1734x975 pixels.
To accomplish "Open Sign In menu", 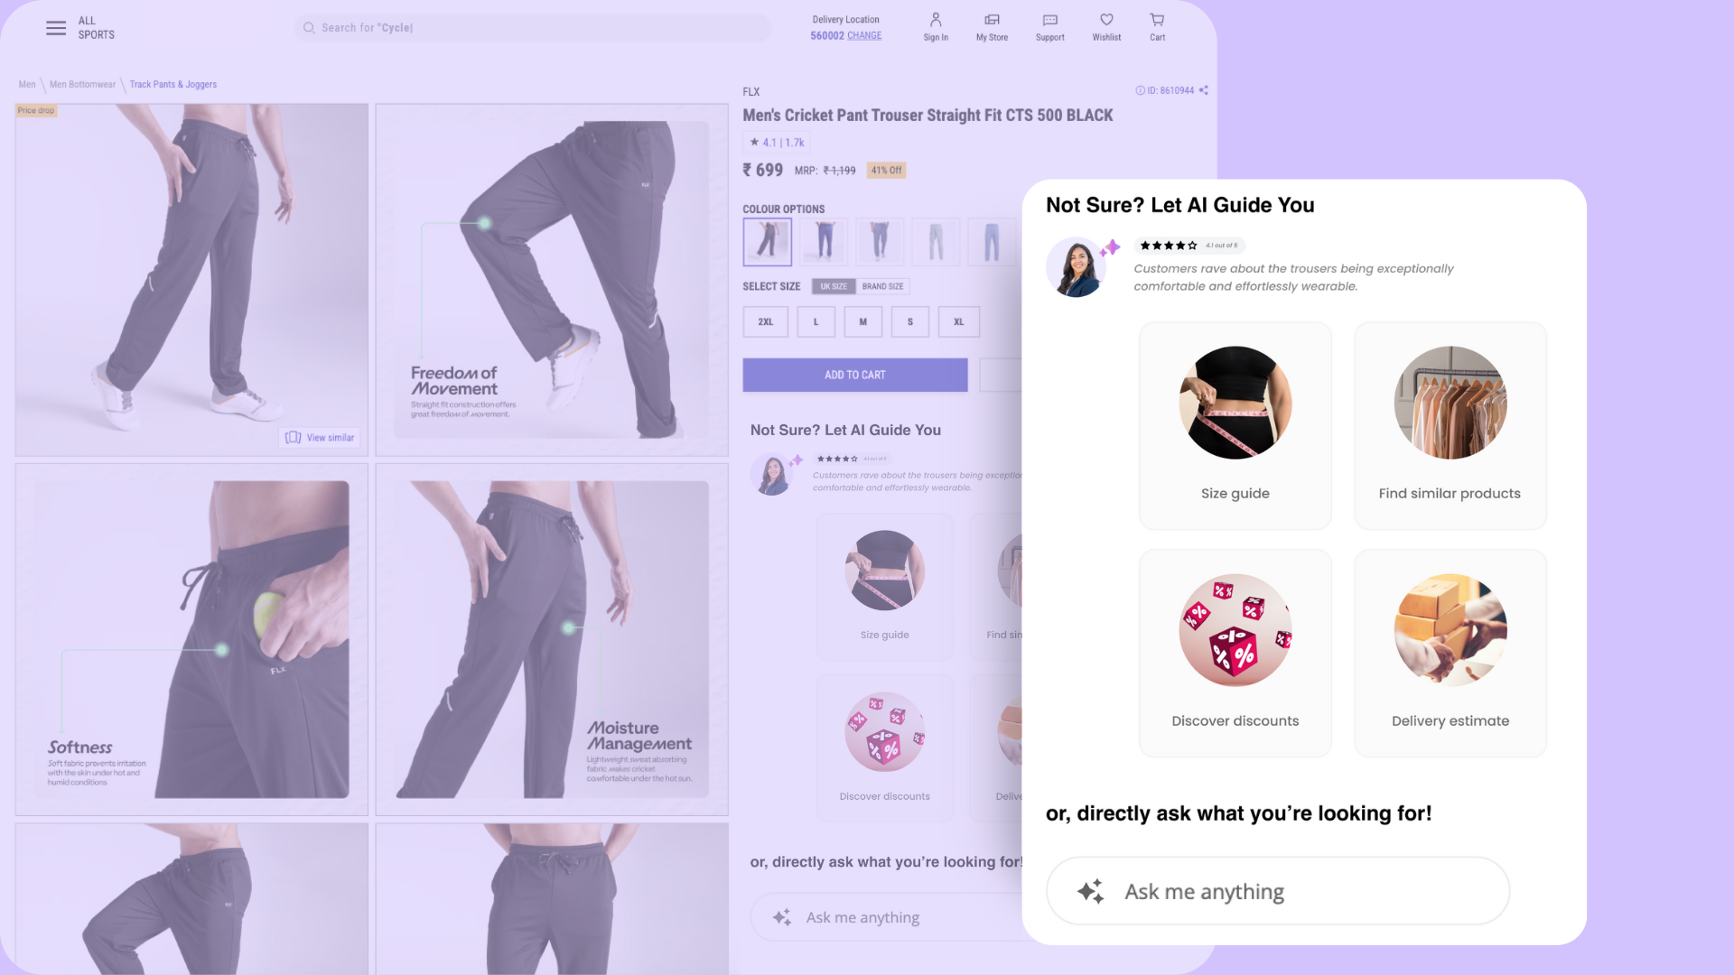I will click(936, 27).
